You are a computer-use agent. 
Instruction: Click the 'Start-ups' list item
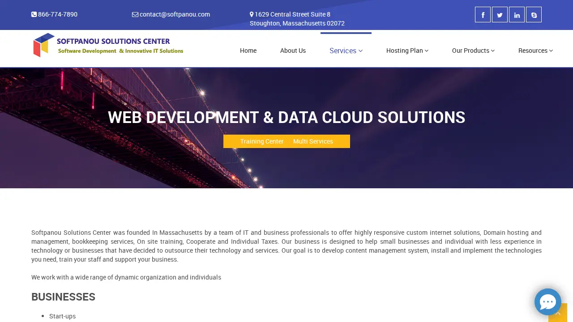point(62,316)
